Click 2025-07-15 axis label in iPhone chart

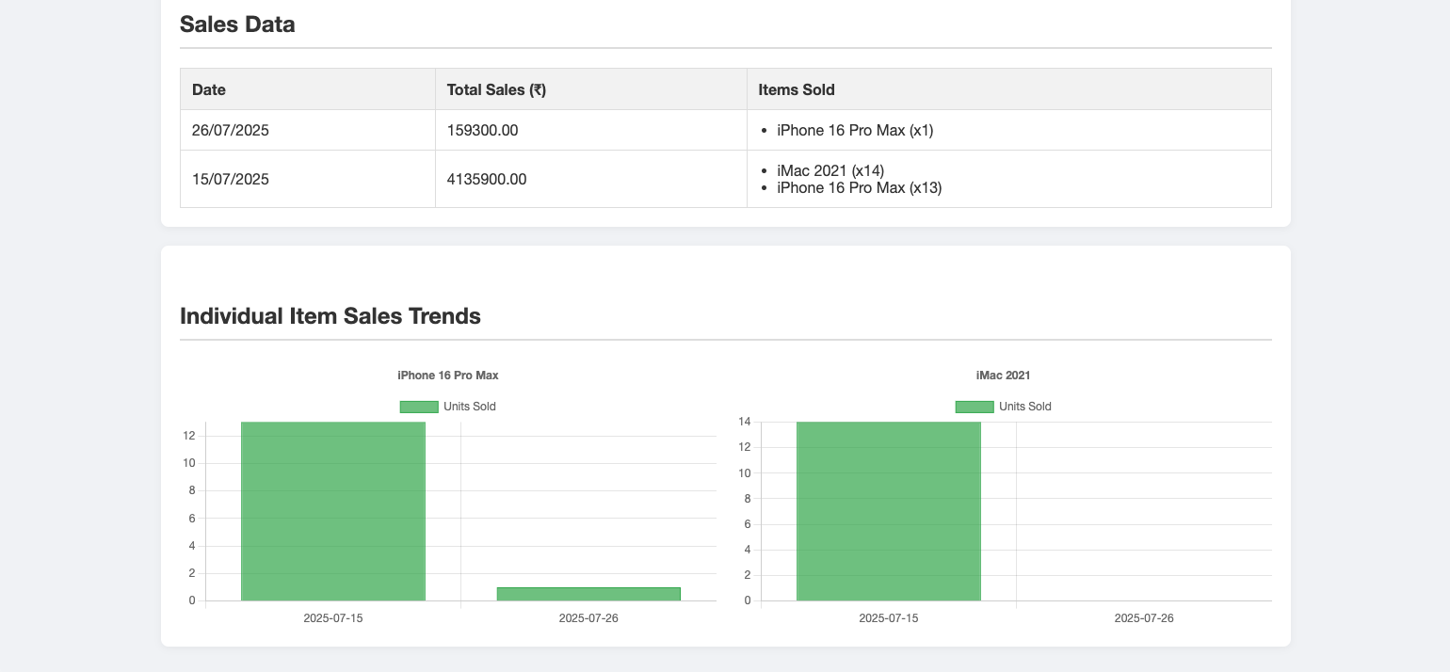(333, 618)
